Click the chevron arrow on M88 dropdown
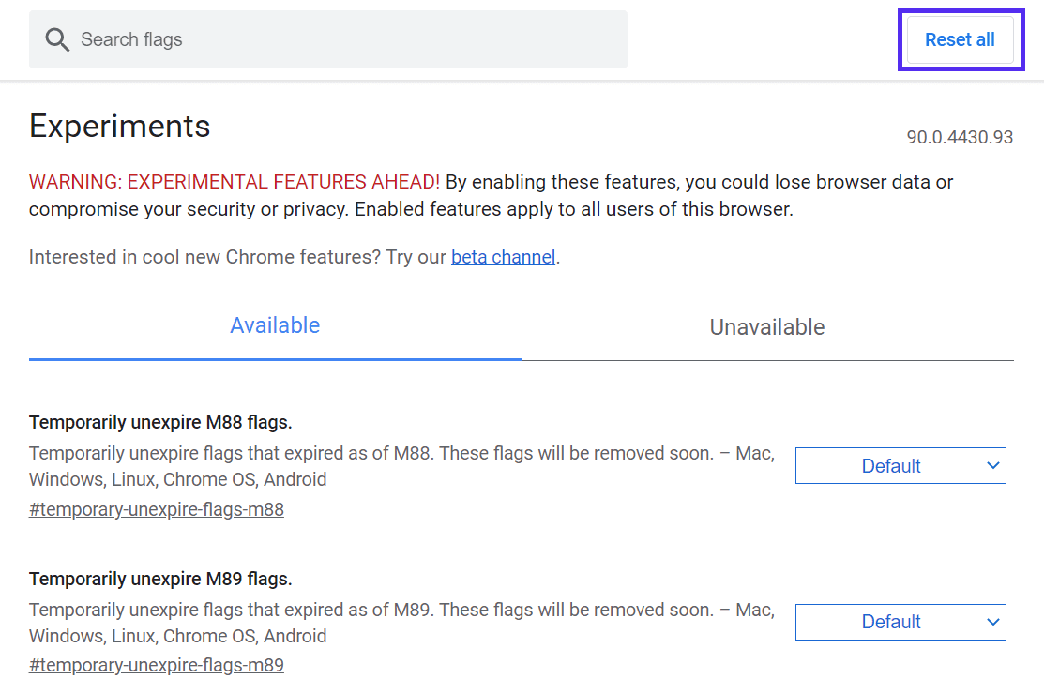The width and height of the screenshot is (1044, 694). click(993, 466)
